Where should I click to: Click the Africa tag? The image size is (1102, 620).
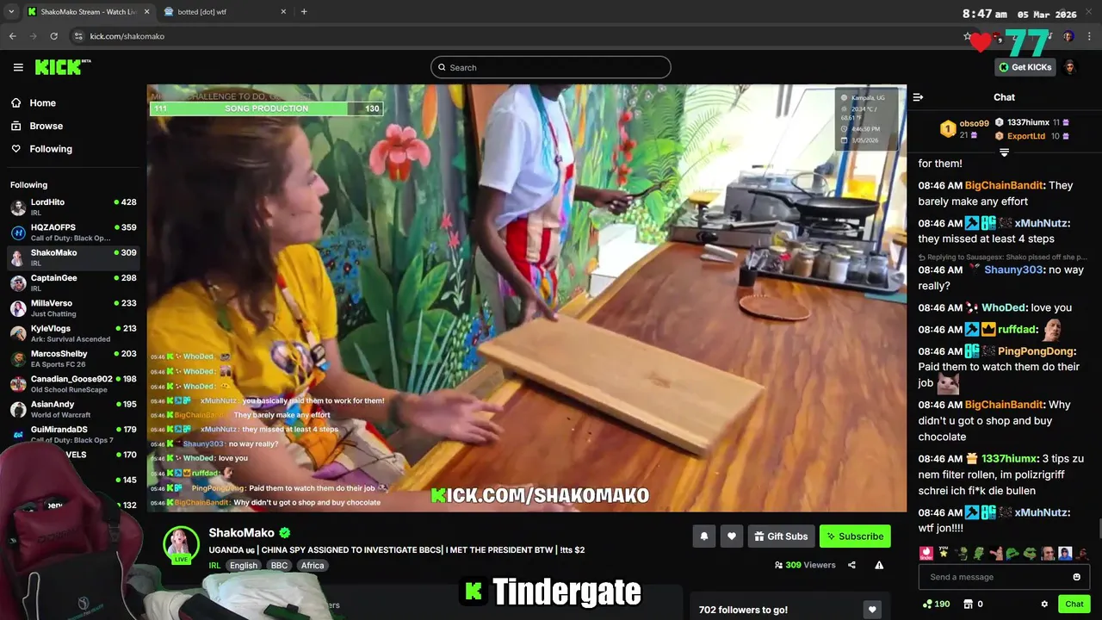(x=313, y=566)
